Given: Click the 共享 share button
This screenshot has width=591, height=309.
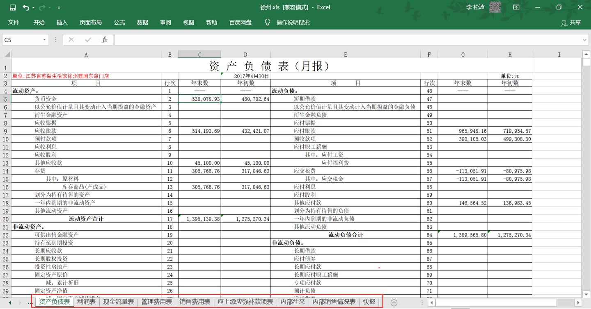Looking at the screenshot, I should [x=571, y=23].
